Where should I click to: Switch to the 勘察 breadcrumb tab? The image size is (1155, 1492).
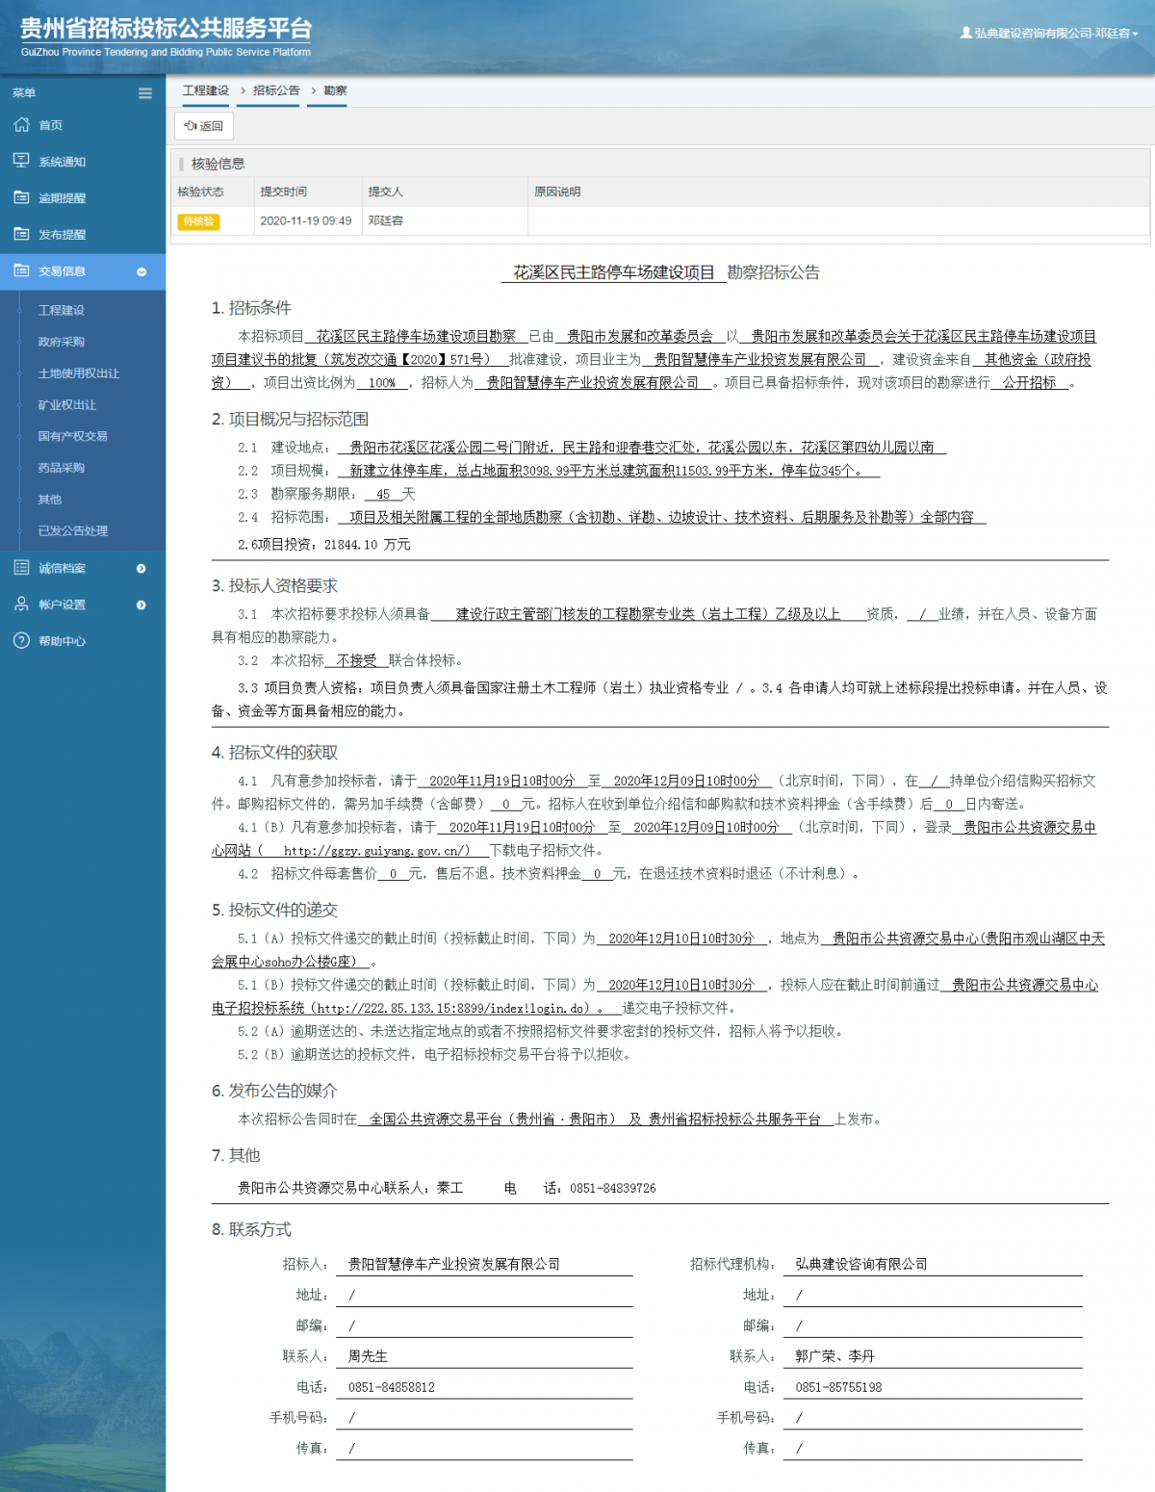tap(336, 90)
